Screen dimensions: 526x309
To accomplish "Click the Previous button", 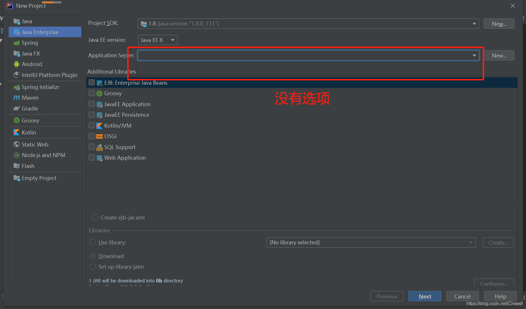I will tap(387, 296).
